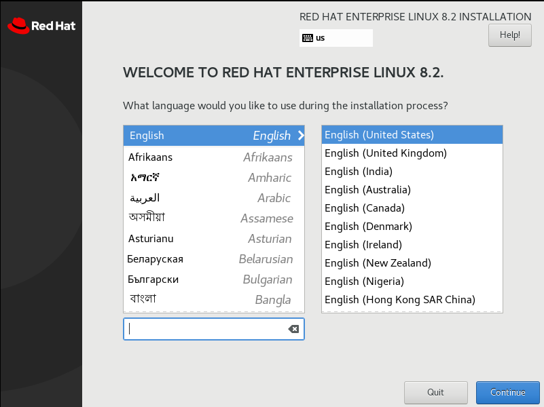Select Bangla language row

click(x=214, y=300)
